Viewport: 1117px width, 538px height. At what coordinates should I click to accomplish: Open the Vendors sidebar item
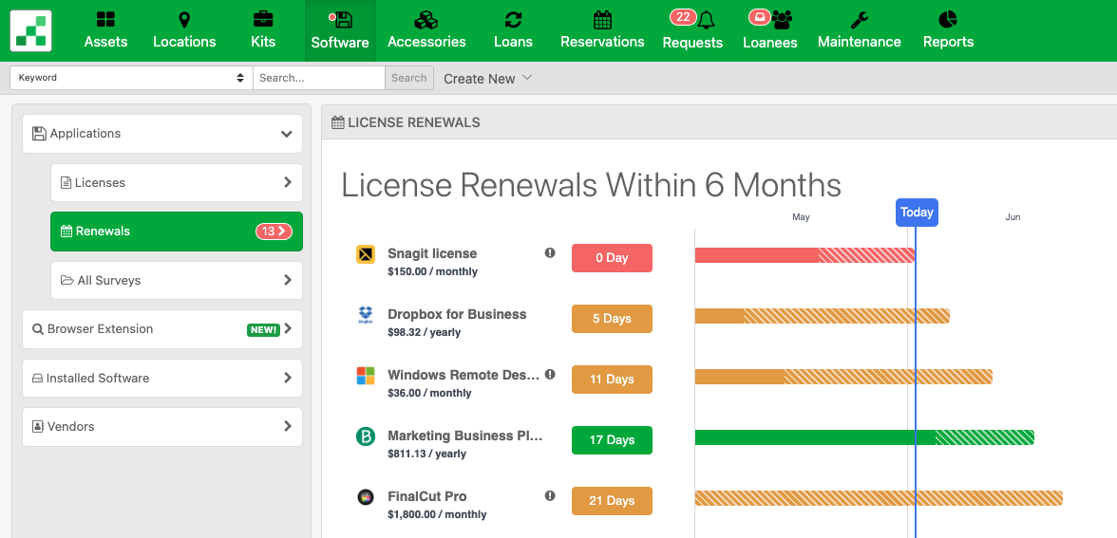point(162,427)
